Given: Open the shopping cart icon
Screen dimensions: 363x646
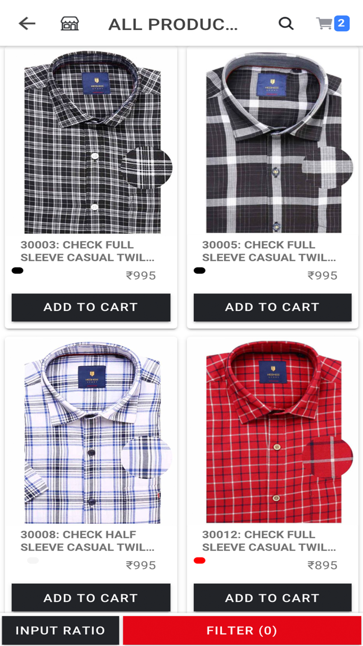Looking at the screenshot, I should 324,24.
